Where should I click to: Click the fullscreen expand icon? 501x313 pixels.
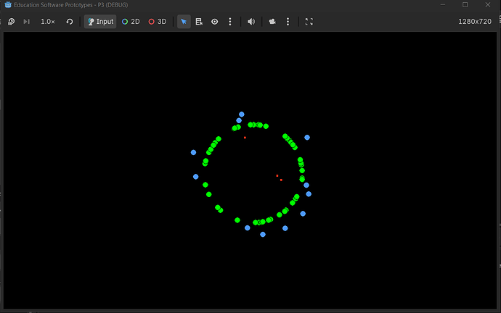pyautogui.click(x=309, y=22)
